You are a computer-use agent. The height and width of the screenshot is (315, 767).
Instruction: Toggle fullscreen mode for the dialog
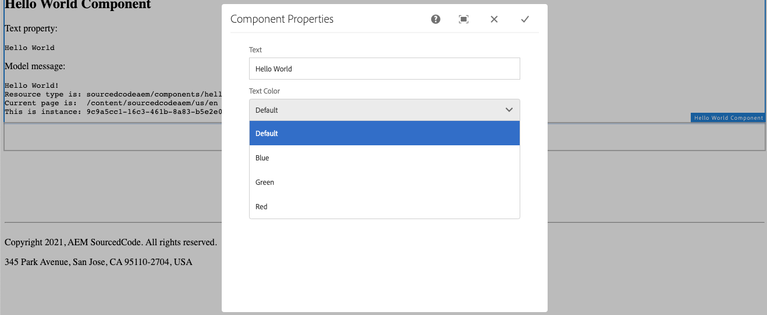click(464, 19)
